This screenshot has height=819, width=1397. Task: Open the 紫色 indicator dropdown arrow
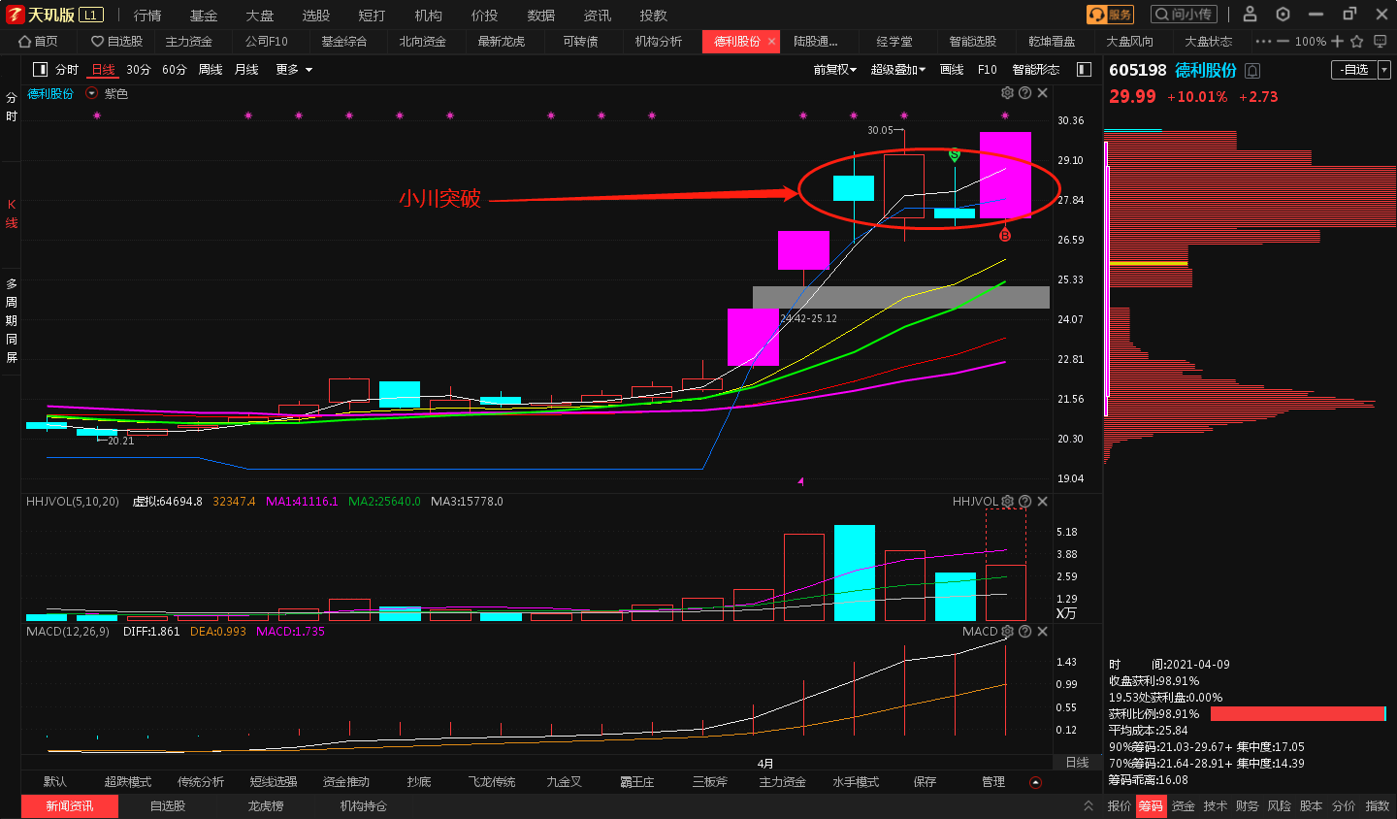click(x=92, y=93)
